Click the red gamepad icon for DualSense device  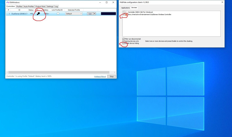[126, 14]
